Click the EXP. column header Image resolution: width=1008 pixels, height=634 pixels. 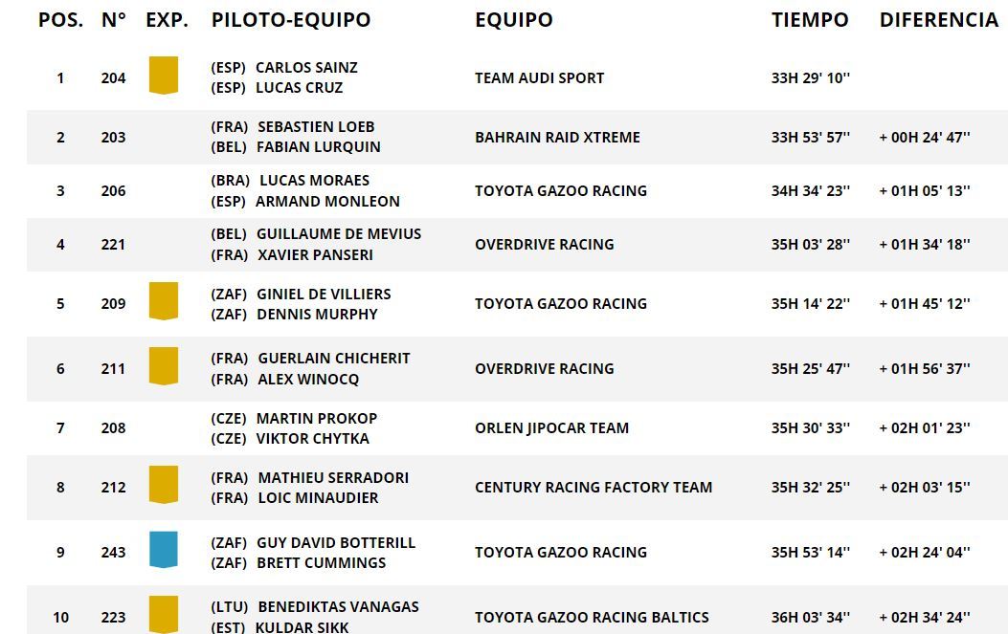click(167, 20)
